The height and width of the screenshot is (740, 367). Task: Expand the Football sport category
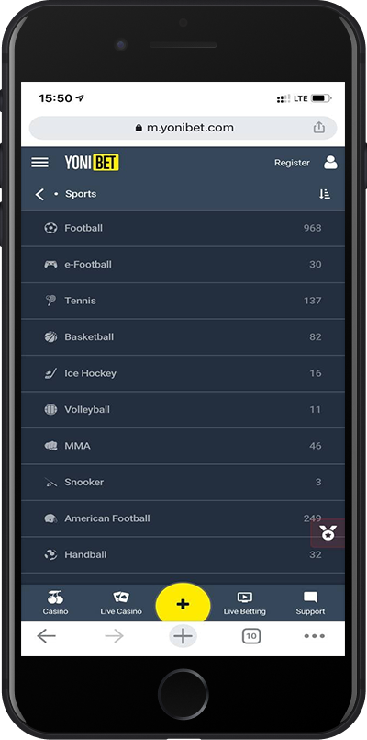183,228
